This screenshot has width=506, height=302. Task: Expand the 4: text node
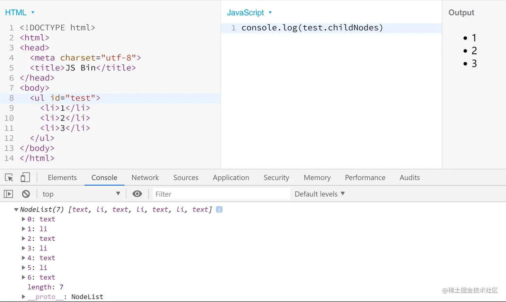coord(24,258)
